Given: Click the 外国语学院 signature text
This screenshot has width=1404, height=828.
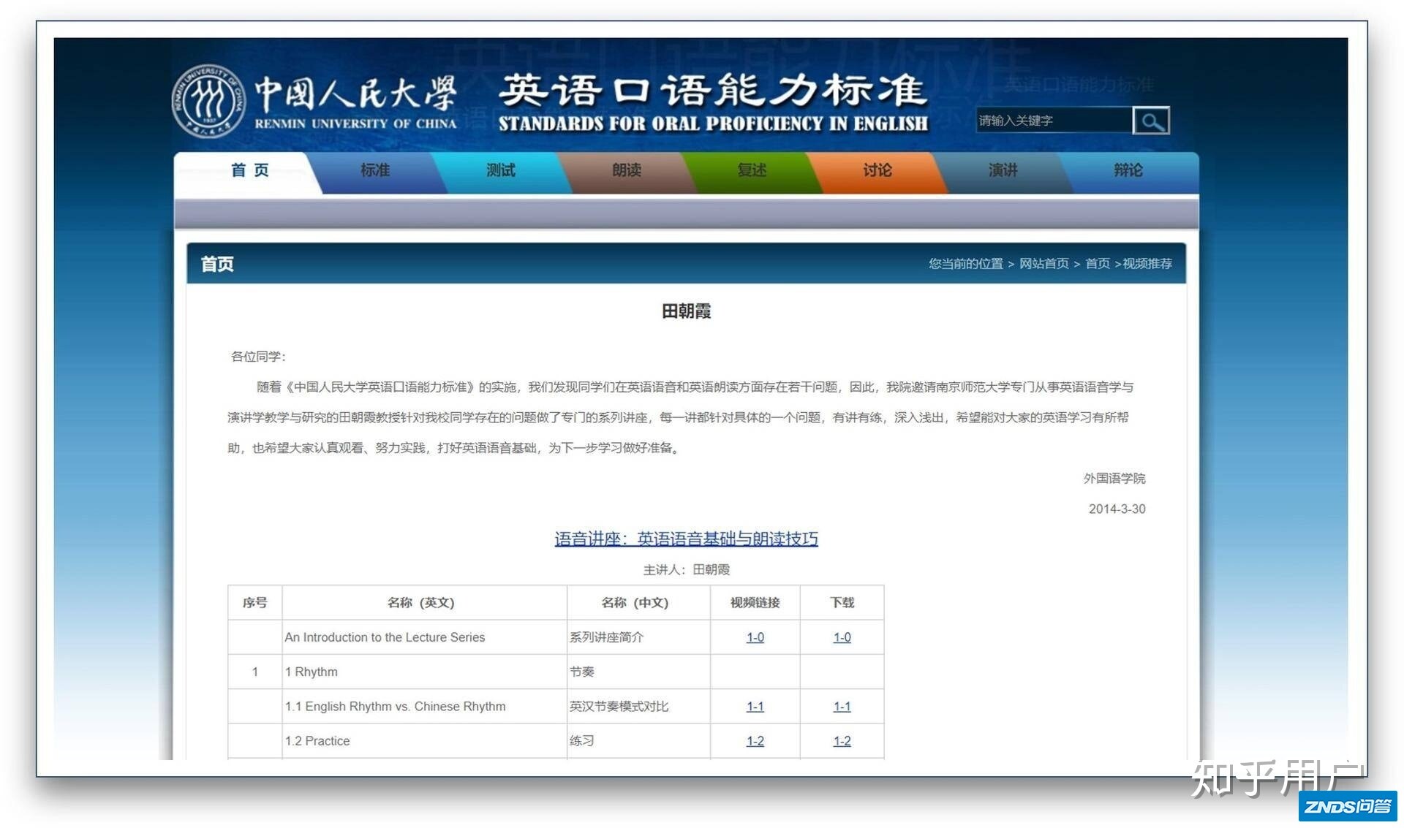Looking at the screenshot, I should [1114, 479].
